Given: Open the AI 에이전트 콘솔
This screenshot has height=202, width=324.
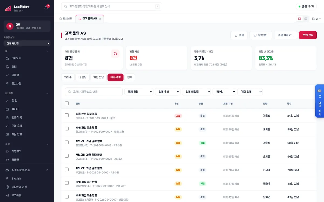Looking at the screenshot, I should coord(27,170).
